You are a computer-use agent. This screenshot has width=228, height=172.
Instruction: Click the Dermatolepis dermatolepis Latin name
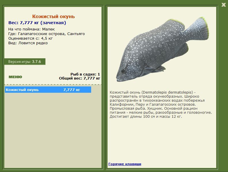coord(166,92)
